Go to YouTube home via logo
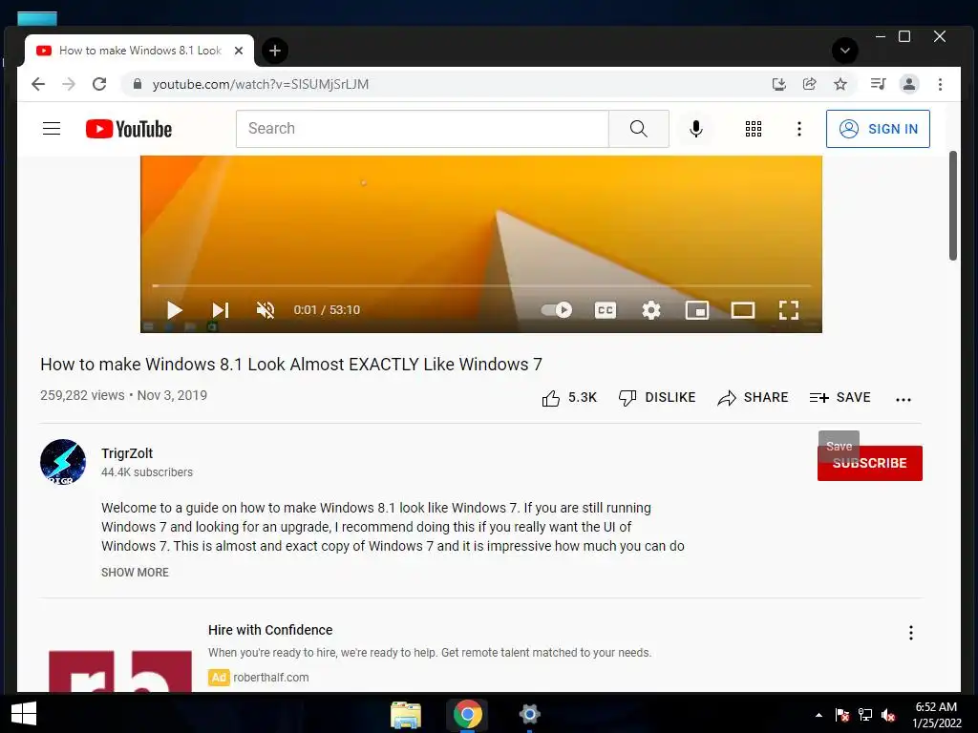This screenshot has width=978, height=733. coord(129,129)
